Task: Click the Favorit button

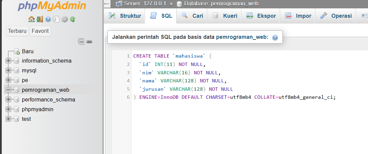Action: click(x=40, y=31)
